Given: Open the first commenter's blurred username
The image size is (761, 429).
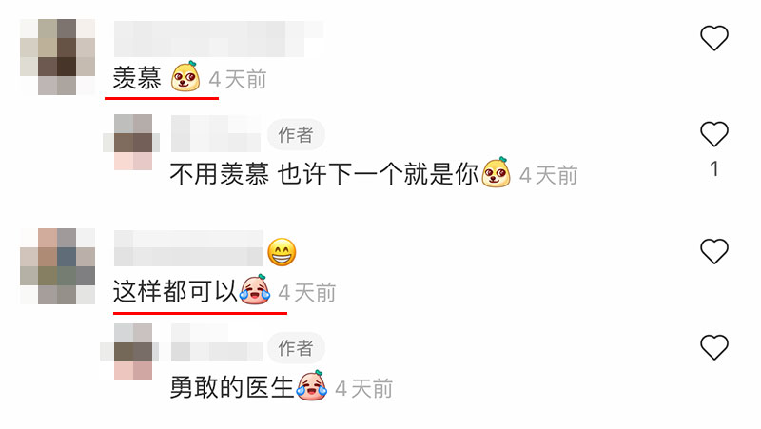Looking at the screenshot, I should pyautogui.click(x=219, y=39).
